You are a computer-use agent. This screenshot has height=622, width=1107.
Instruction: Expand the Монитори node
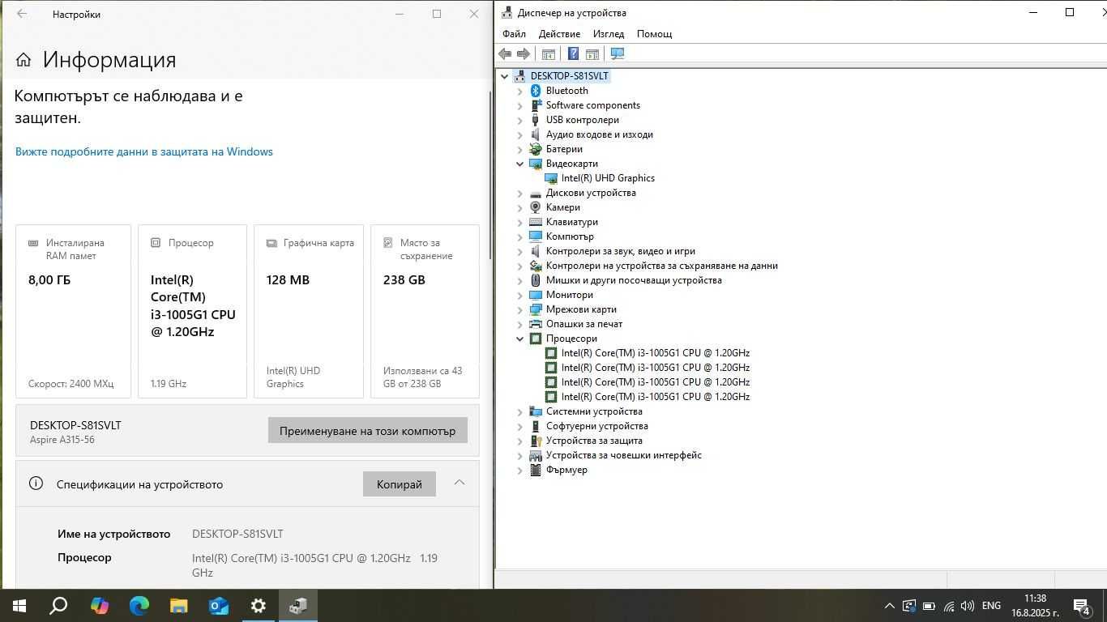click(520, 295)
